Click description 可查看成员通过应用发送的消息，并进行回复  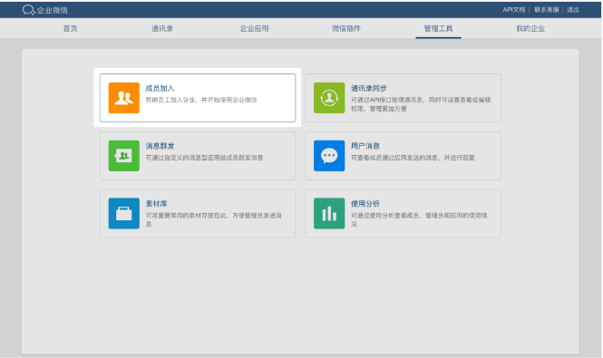[x=413, y=158]
